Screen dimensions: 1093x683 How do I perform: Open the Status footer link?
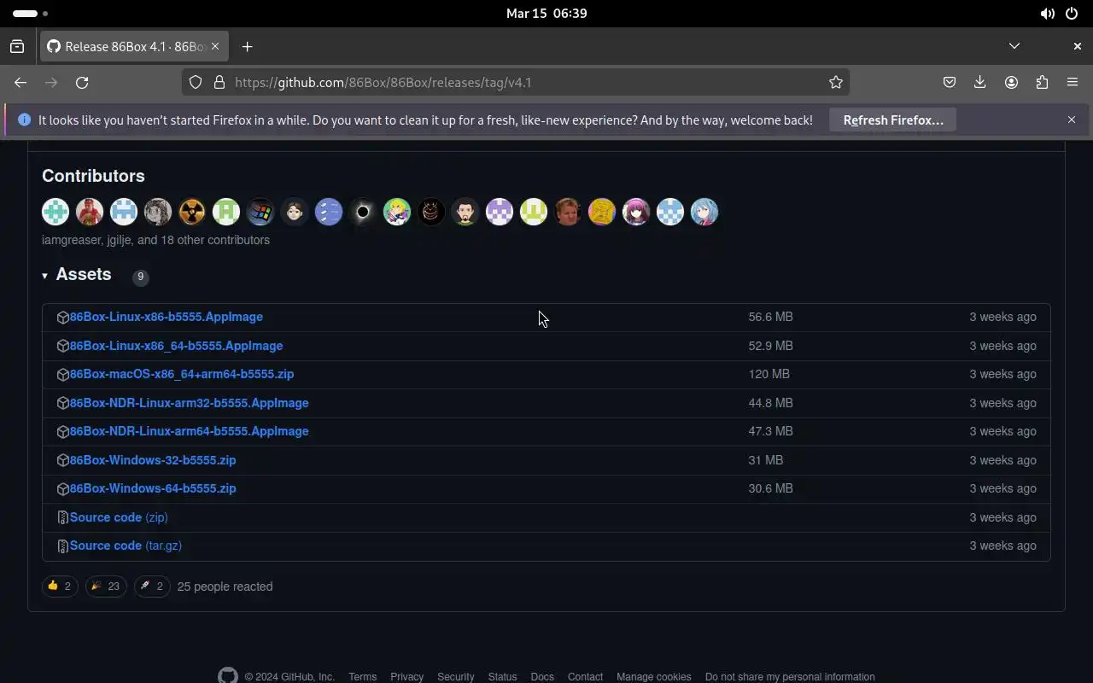[x=502, y=677]
